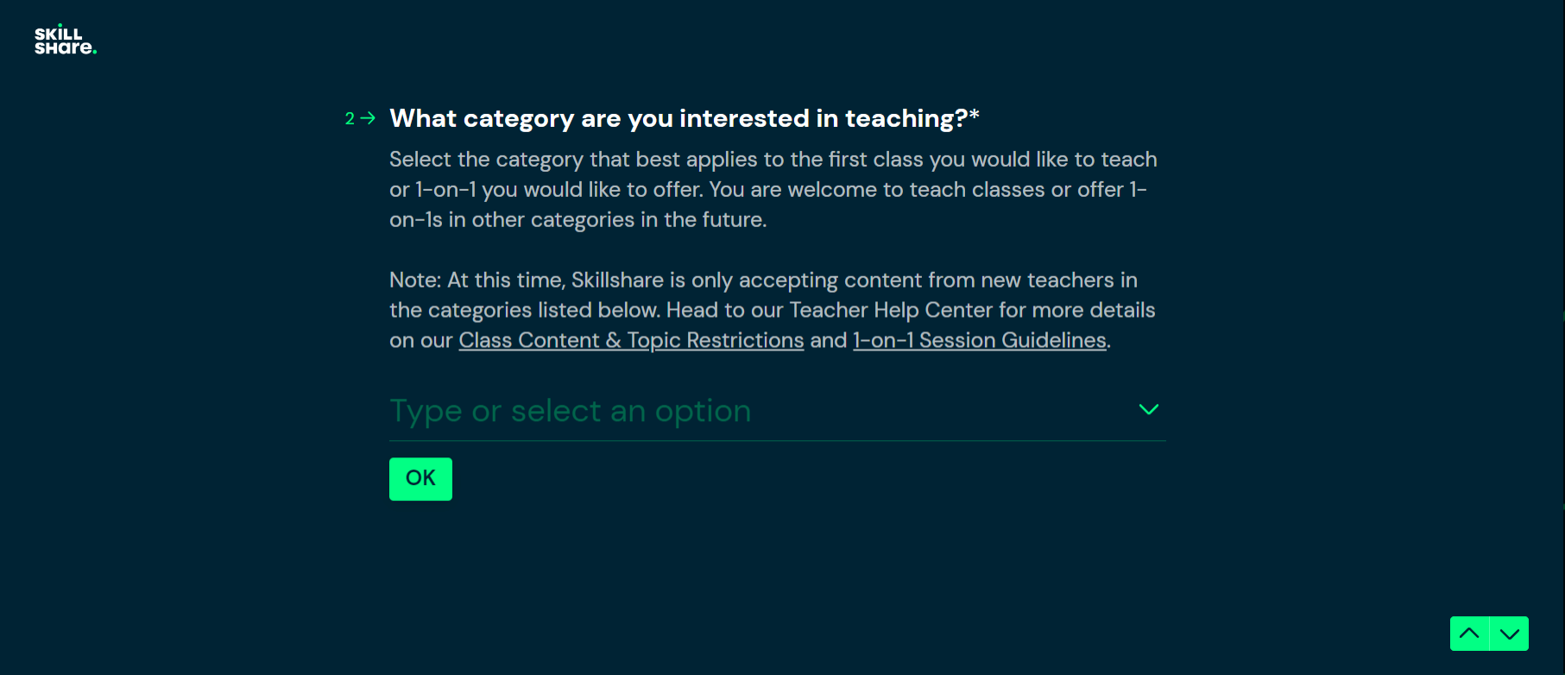The image size is (1565, 675).
Task: Click inside the category input field
Action: click(691, 411)
